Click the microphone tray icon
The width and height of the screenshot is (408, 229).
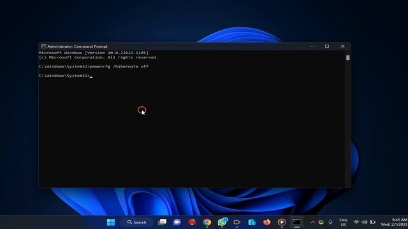330,222
